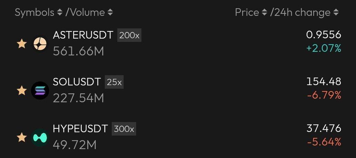The height and width of the screenshot is (158, 356).
Task: Click the 24h change column header label
Action: tap(300, 13)
